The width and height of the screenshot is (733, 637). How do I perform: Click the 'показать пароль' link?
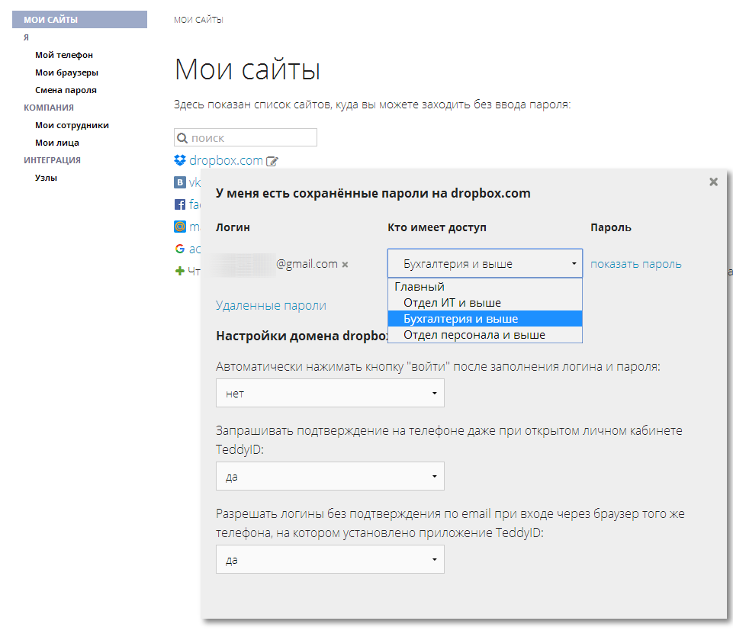pyautogui.click(x=636, y=264)
